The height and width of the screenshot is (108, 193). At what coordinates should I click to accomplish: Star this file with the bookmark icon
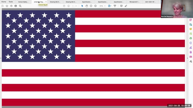pos(7,6)
